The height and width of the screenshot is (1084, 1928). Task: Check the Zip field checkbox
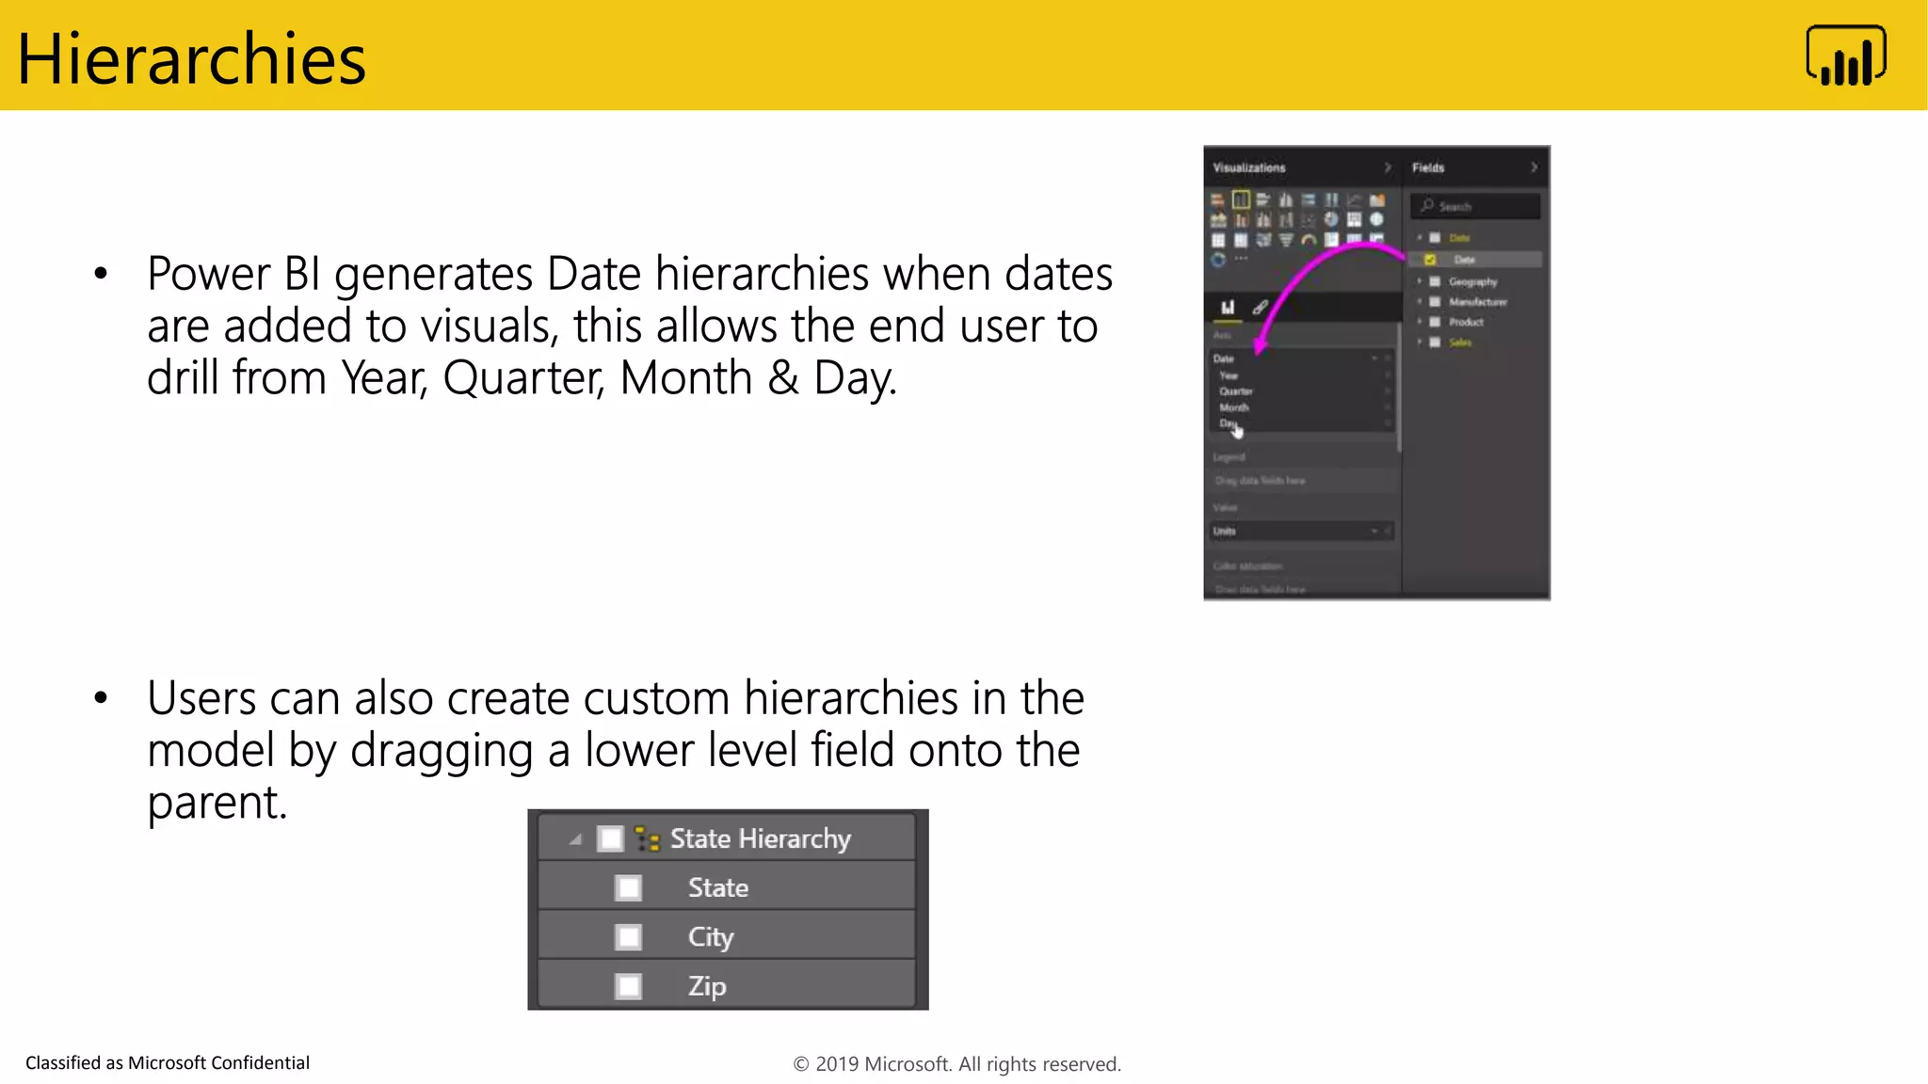coord(628,986)
